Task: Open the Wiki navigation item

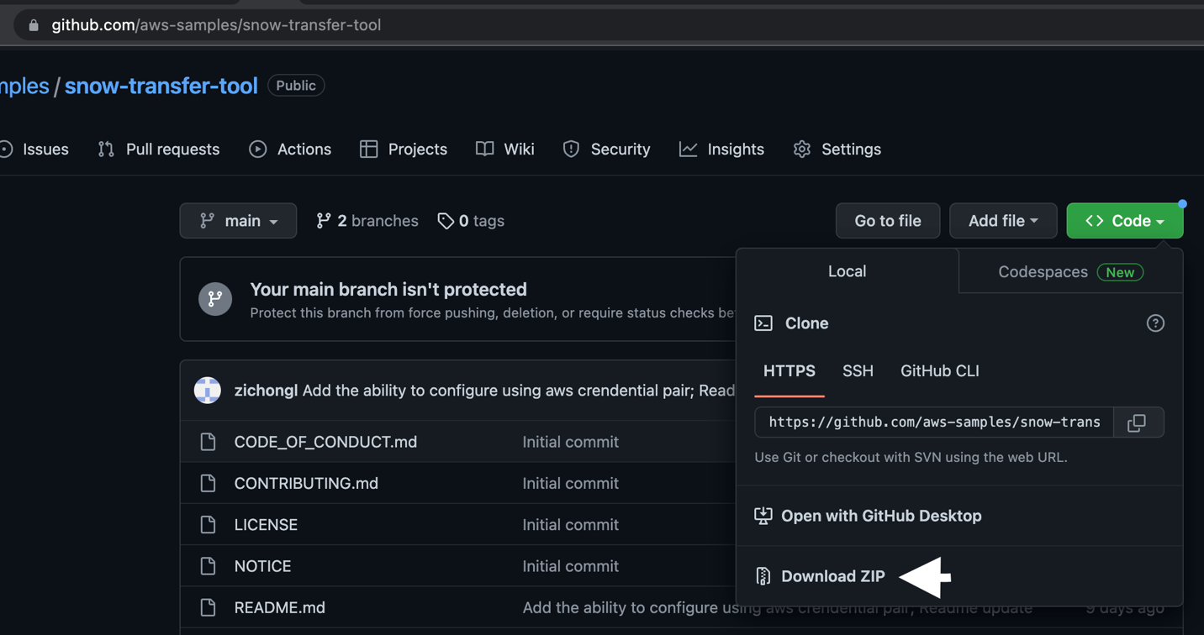Action: (x=520, y=149)
